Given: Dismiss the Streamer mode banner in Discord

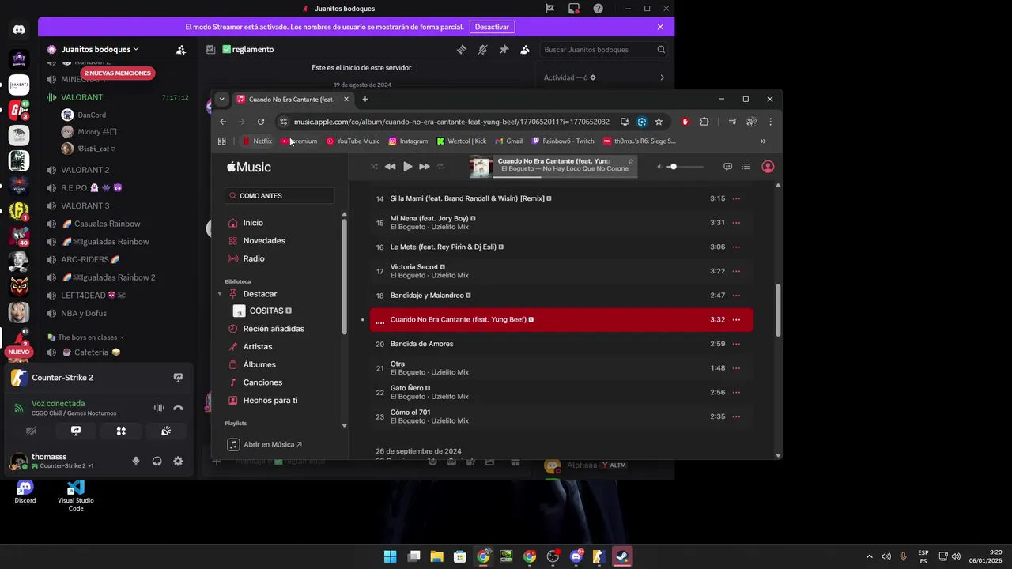Looking at the screenshot, I should point(660,27).
